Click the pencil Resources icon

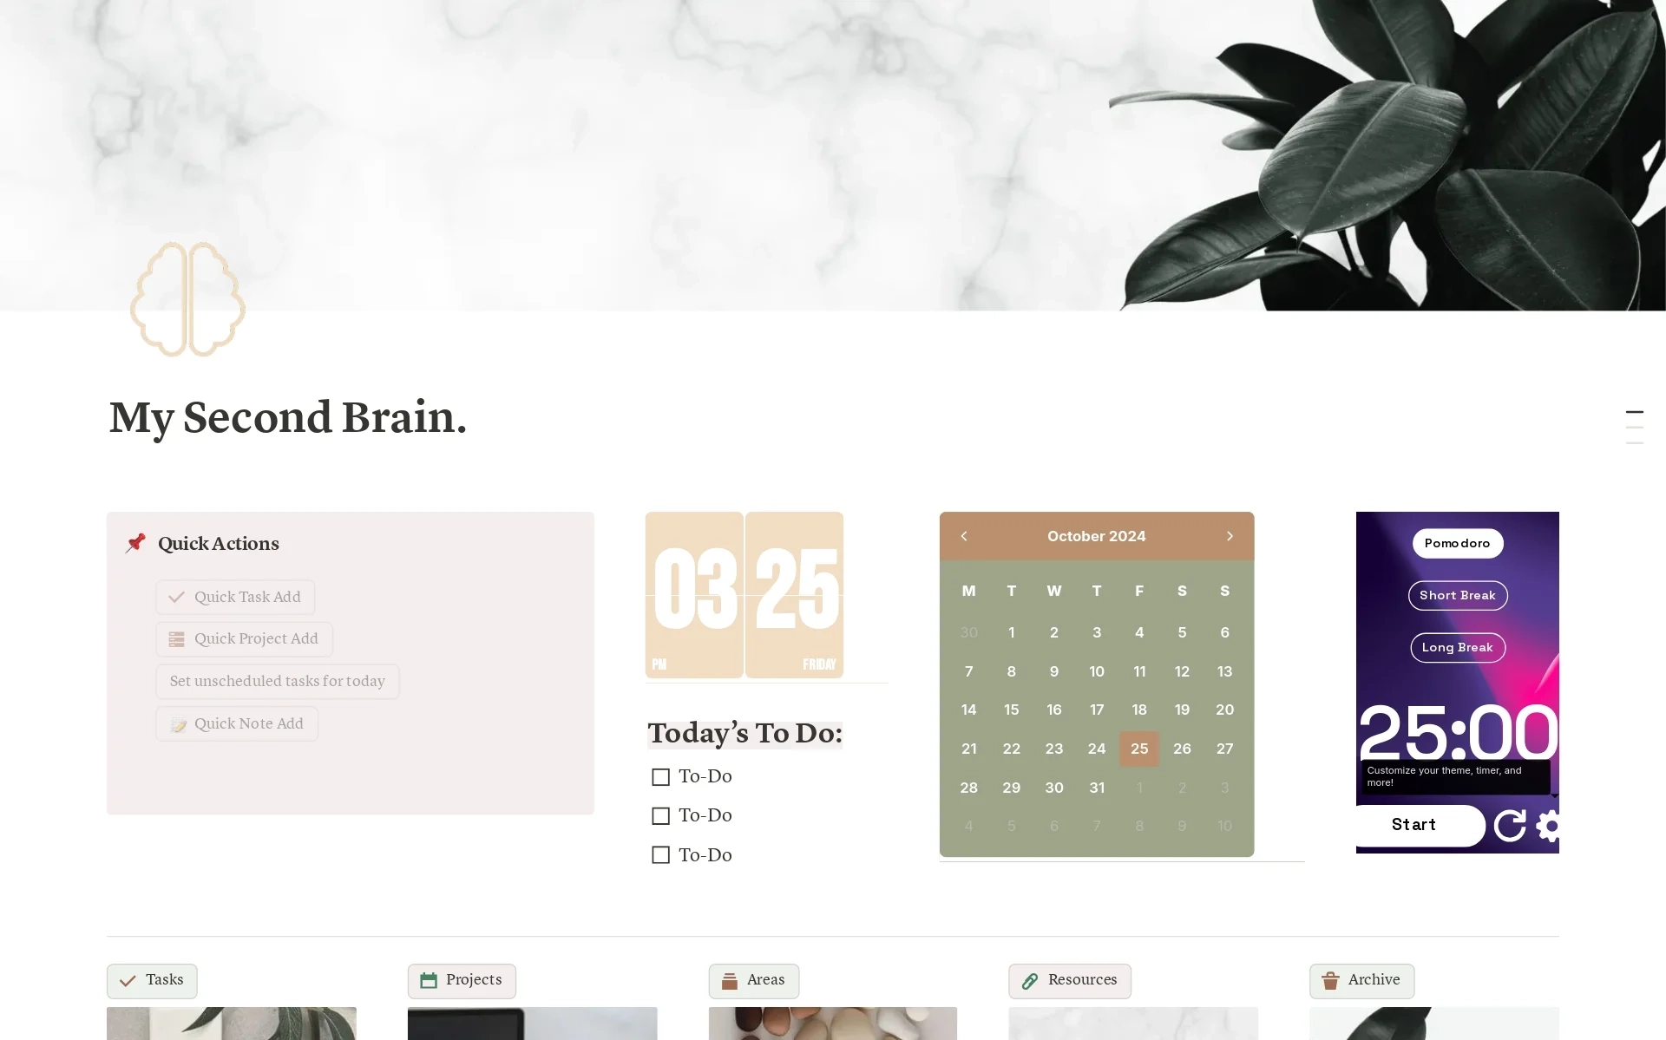point(1027,980)
